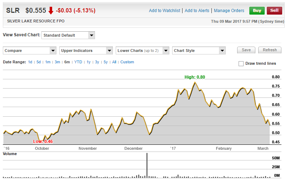Expand the Lower Charts dropdown
285x180 pixels.
pyautogui.click(x=142, y=51)
